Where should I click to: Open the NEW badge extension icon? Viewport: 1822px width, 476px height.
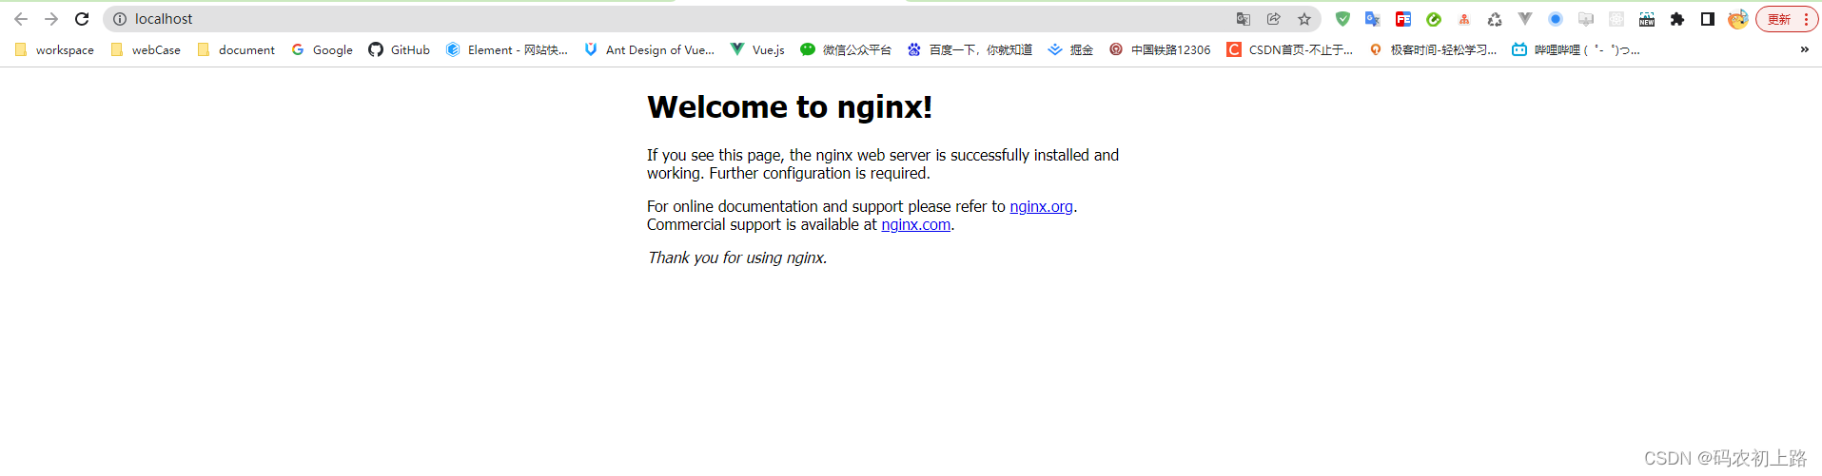tap(1647, 19)
